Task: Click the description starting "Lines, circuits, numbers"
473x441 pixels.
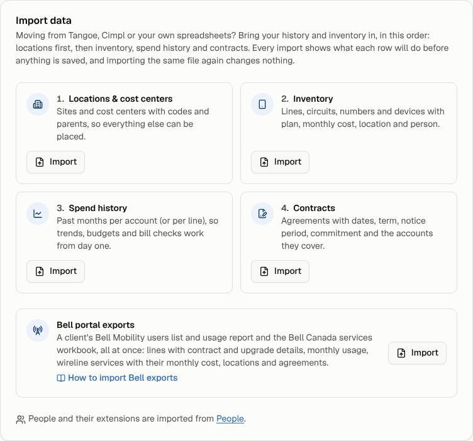Action: click(x=362, y=117)
